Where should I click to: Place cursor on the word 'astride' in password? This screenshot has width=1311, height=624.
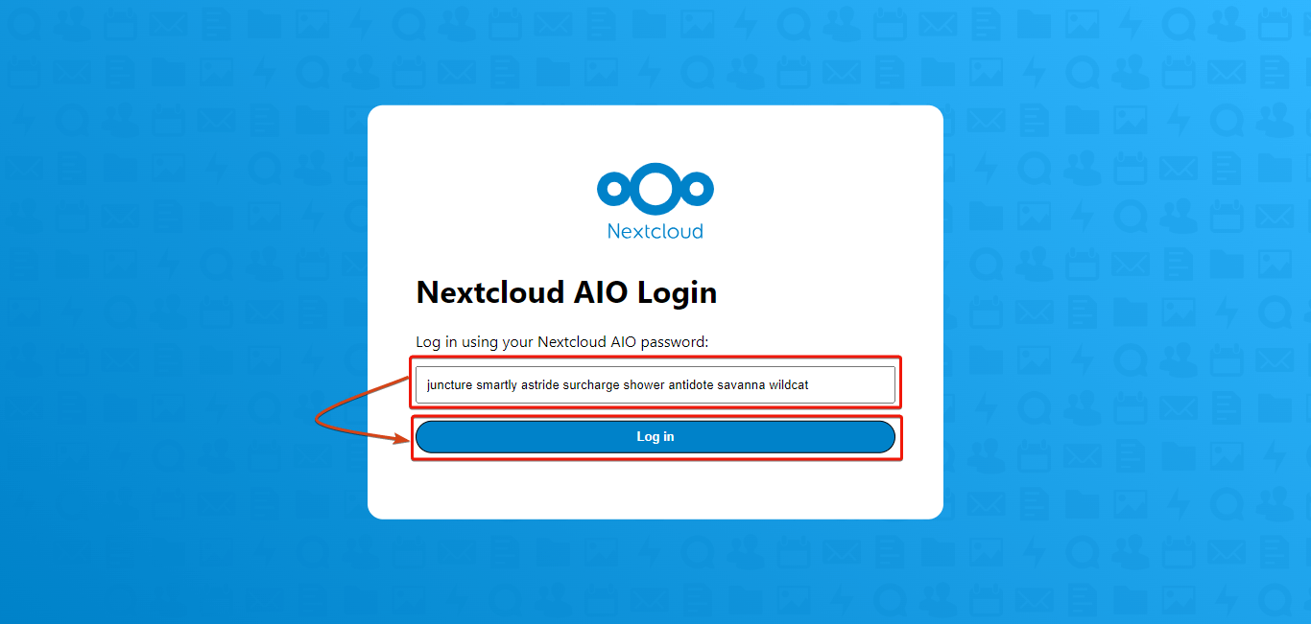540,384
